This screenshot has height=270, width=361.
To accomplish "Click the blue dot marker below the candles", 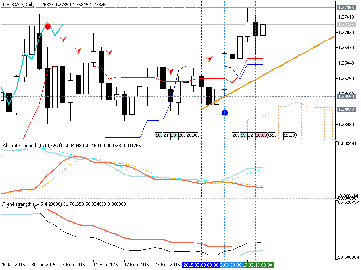I will click(x=225, y=113).
